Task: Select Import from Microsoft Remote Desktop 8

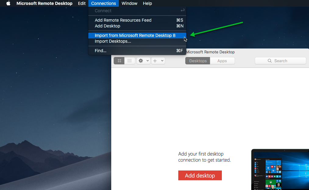Action: click(x=137, y=35)
